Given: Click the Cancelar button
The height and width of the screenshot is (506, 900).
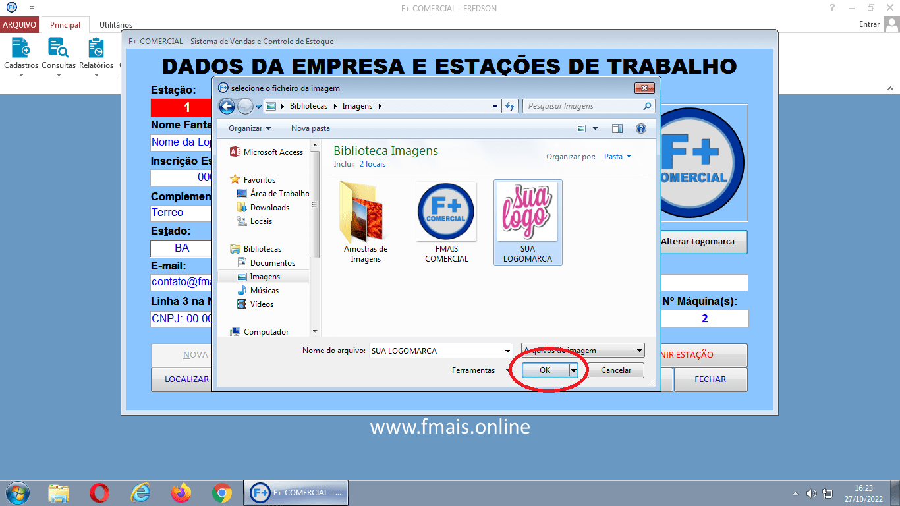Looking at the screenshot, I should (616, 370).
